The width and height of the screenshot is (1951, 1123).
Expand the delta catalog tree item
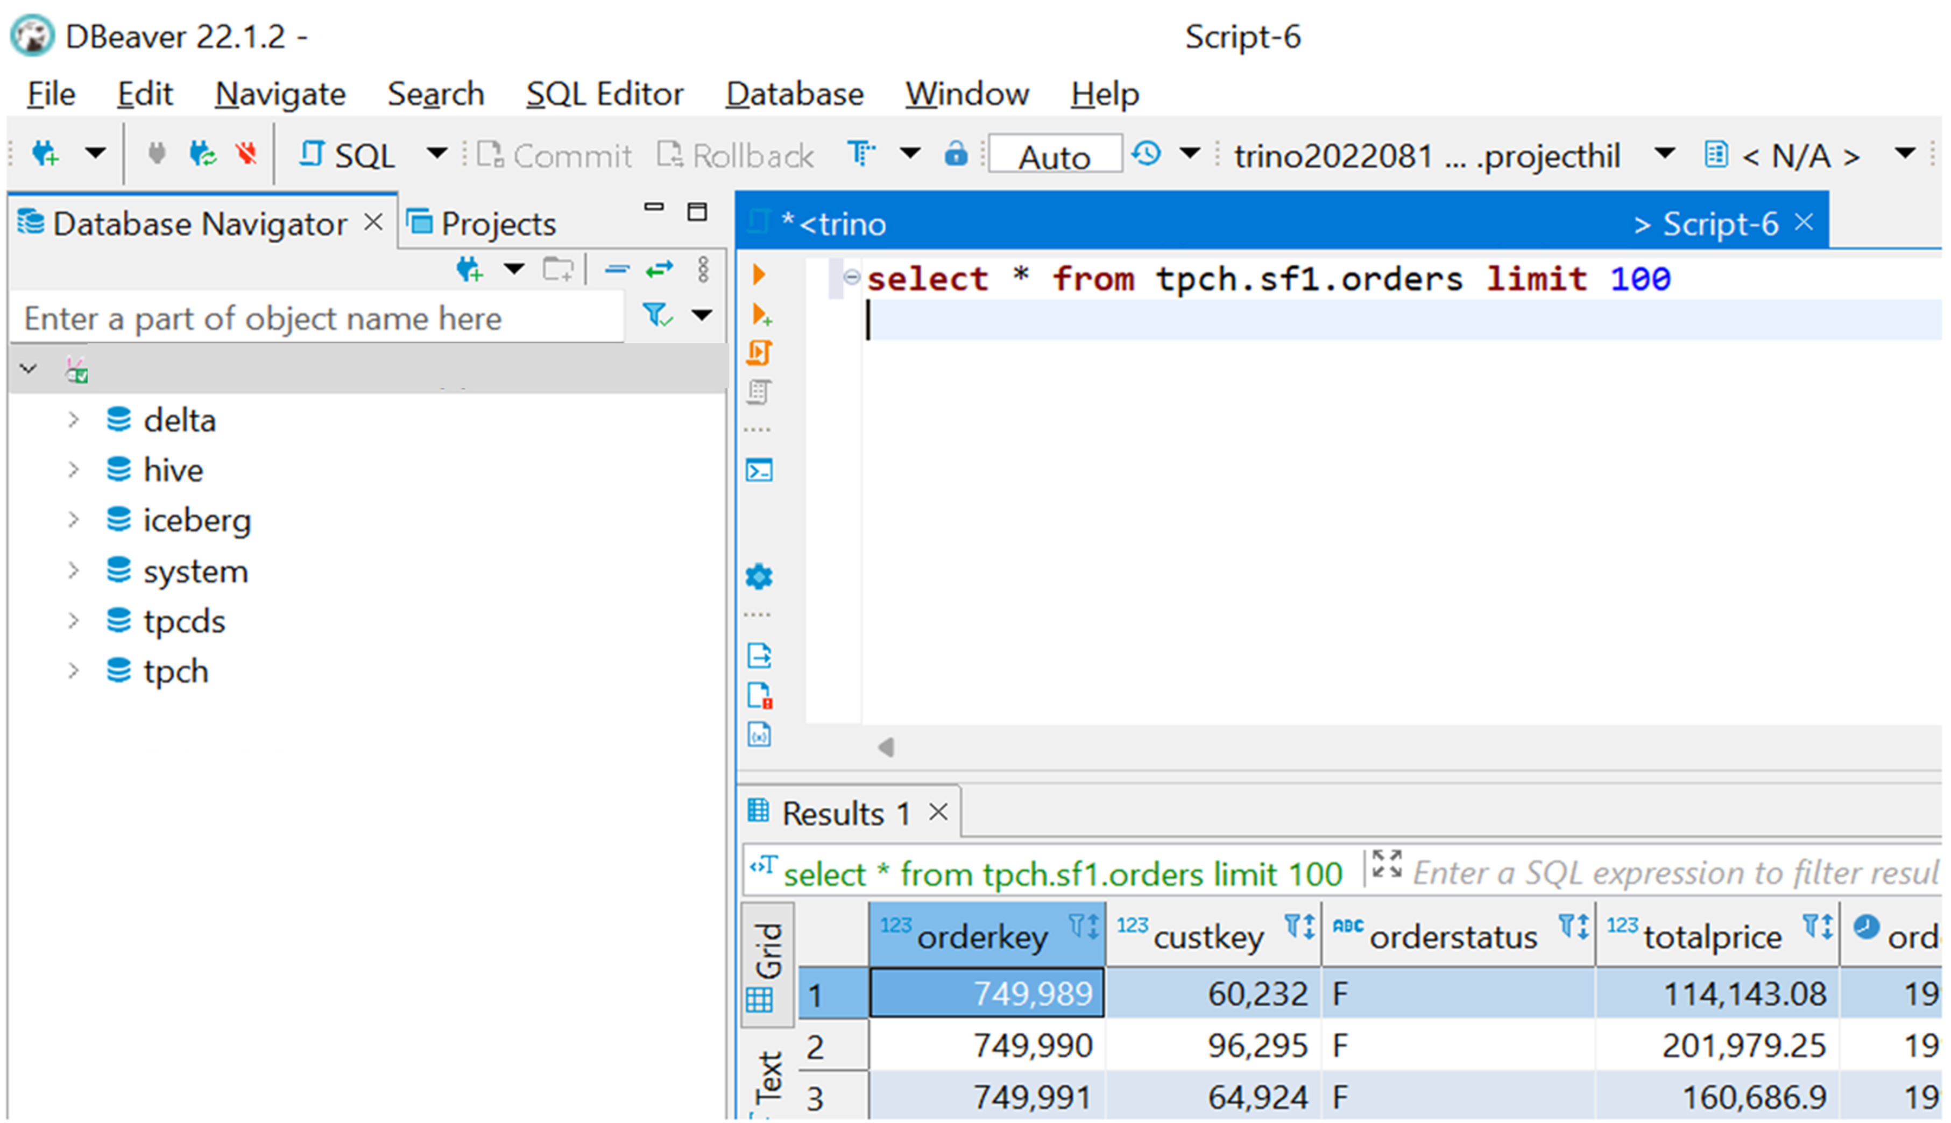74,420
